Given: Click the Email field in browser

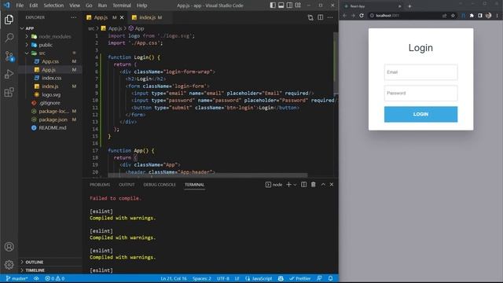Looking at the screenshot, I should (x=420, y=72).
